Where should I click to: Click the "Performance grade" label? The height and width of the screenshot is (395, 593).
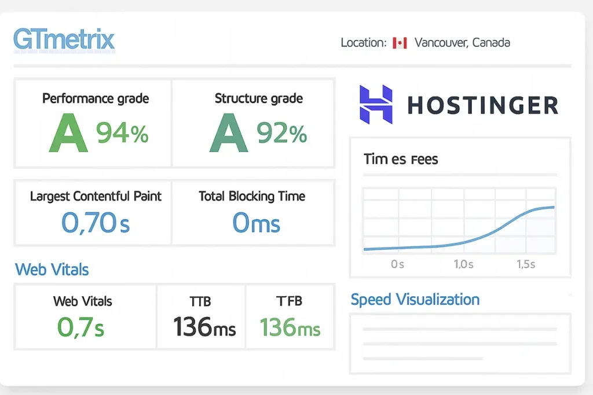(96, 98)
